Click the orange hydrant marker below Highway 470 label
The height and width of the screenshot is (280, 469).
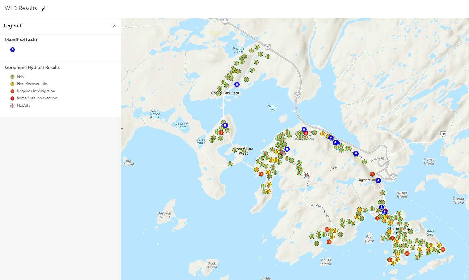coord(372,174)
